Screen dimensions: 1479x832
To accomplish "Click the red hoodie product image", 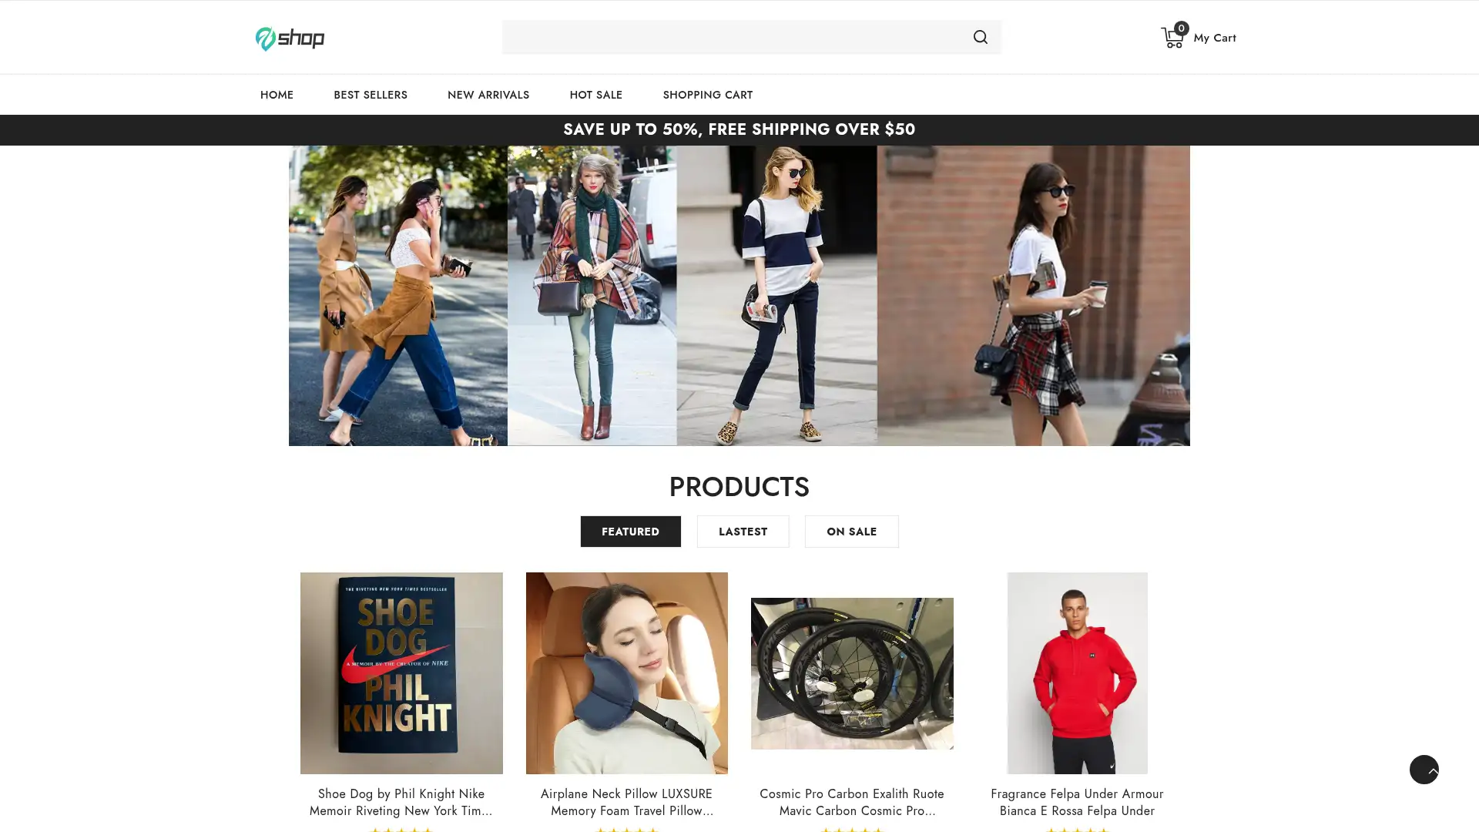I will [1077, 673].
